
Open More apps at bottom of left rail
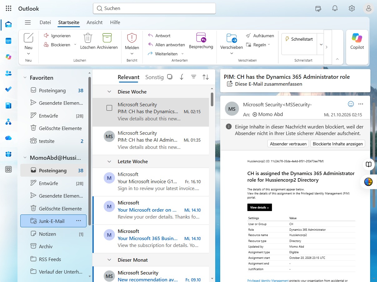(x=8, y=169)
